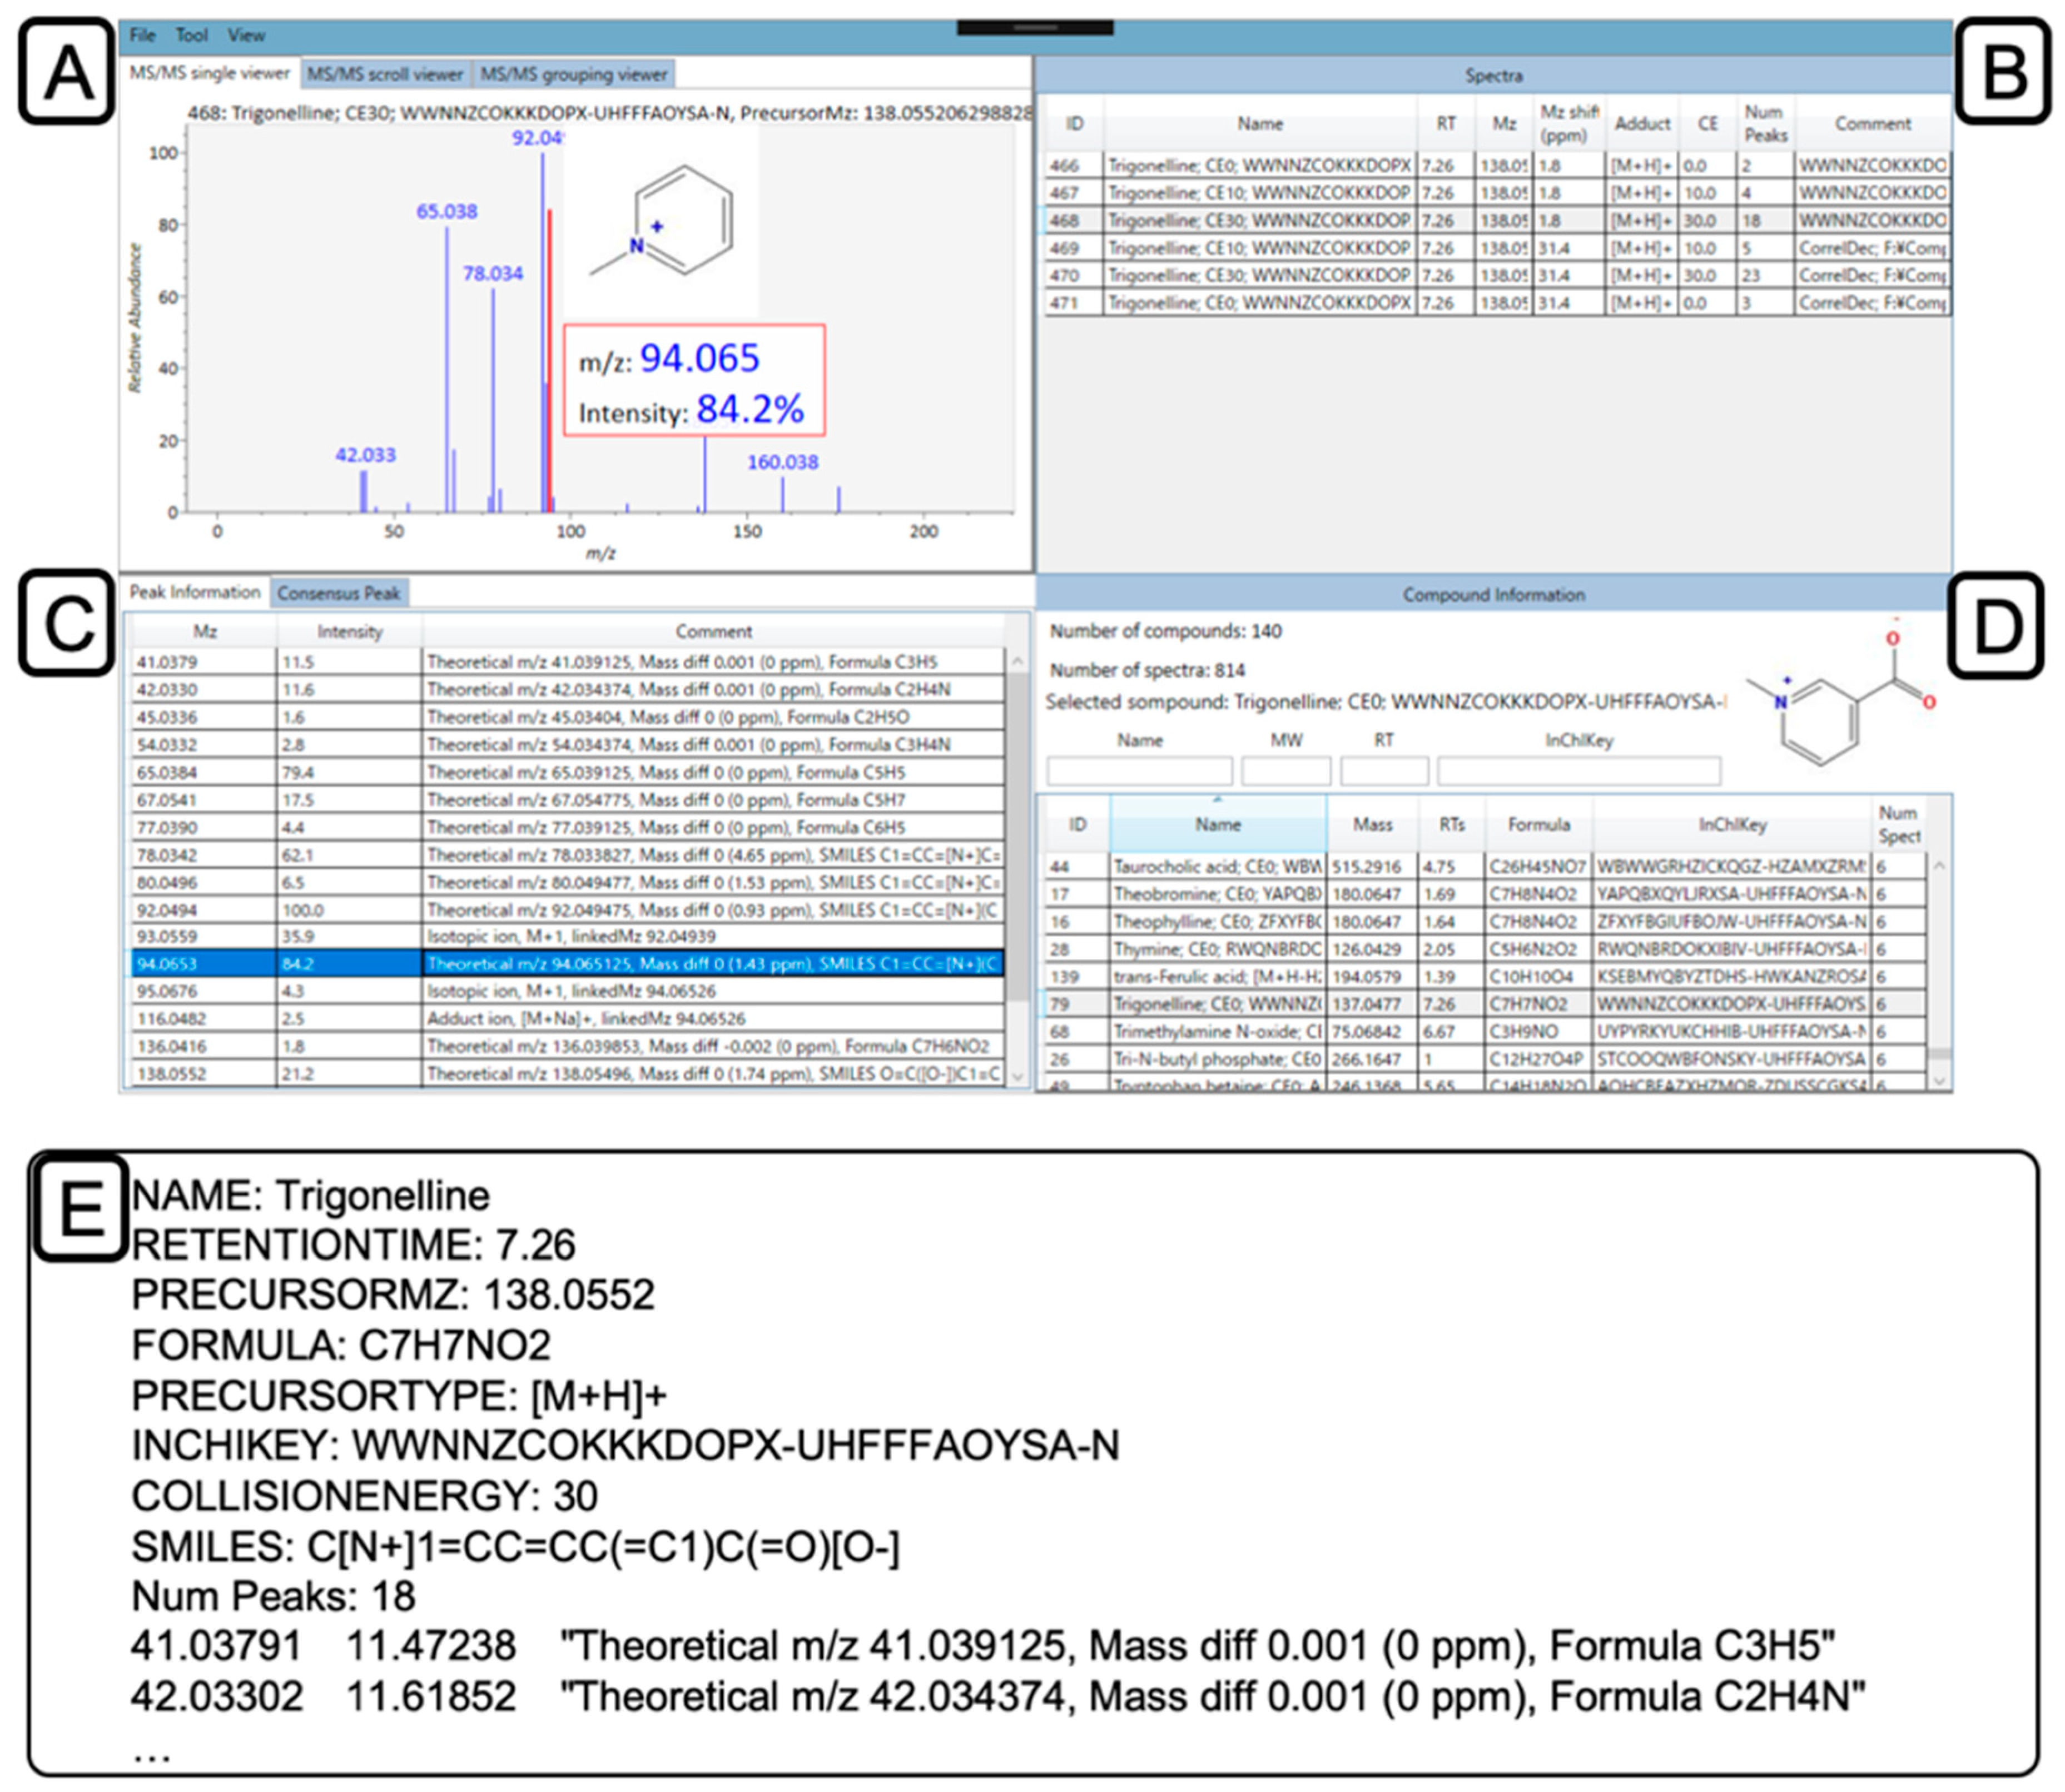
Task: Select peak row with Mz 93.0559
Action: [x=568, y=936]
